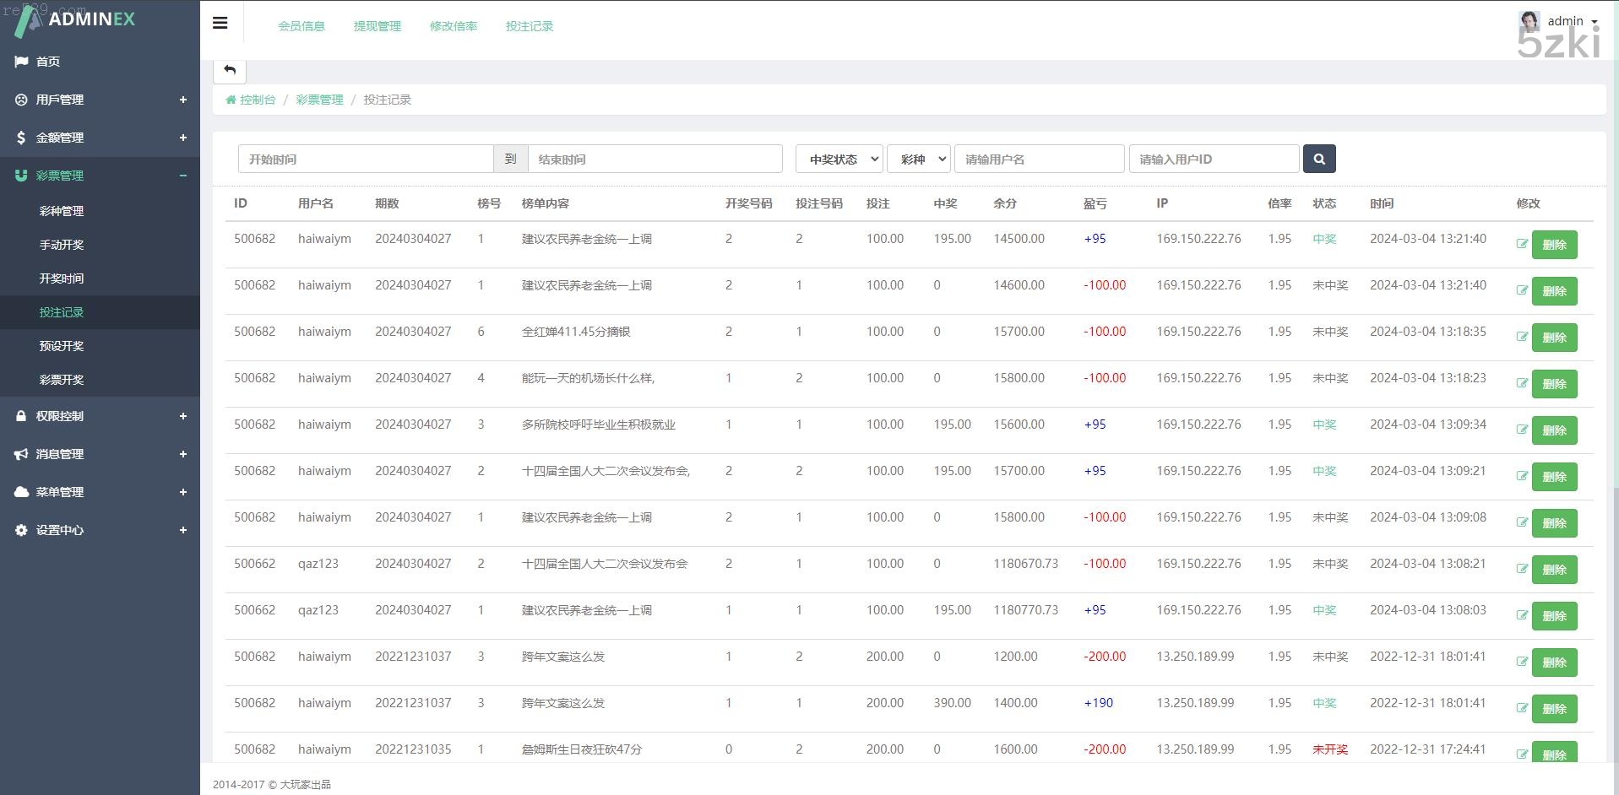Image resolution: width=1619 pixels, height=795 pixels.
Task: Click the home icon in breadcrumb 控制台
Action: pos(231,100)
